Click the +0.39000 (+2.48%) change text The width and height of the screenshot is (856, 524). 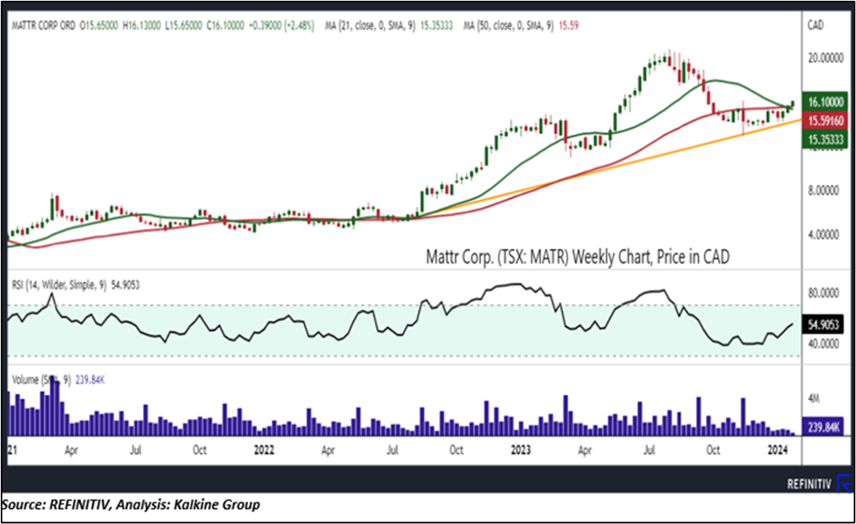tap(282, 26)
